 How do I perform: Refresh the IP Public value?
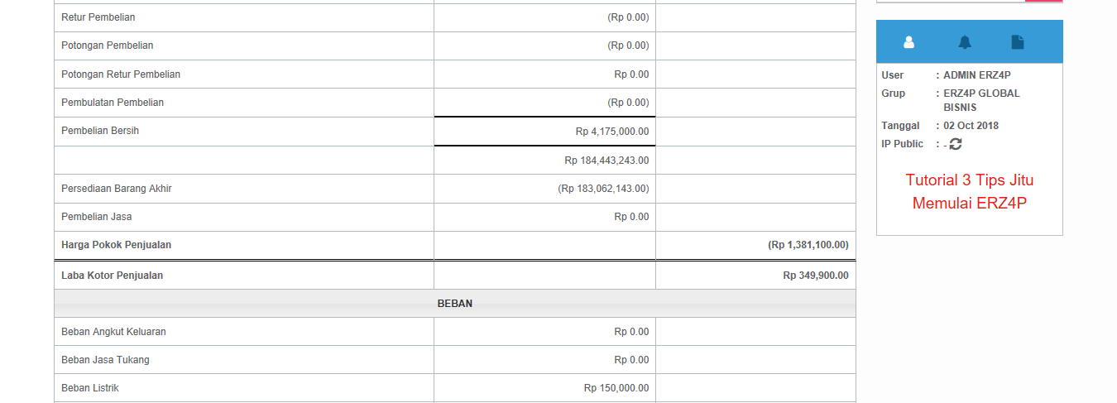pos(956,144)
